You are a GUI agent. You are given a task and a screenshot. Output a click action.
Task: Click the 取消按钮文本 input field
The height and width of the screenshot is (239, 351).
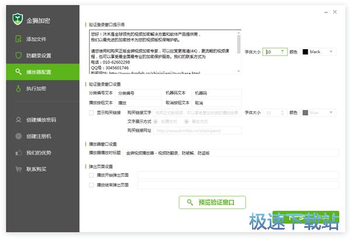click(x=216, y=103)
